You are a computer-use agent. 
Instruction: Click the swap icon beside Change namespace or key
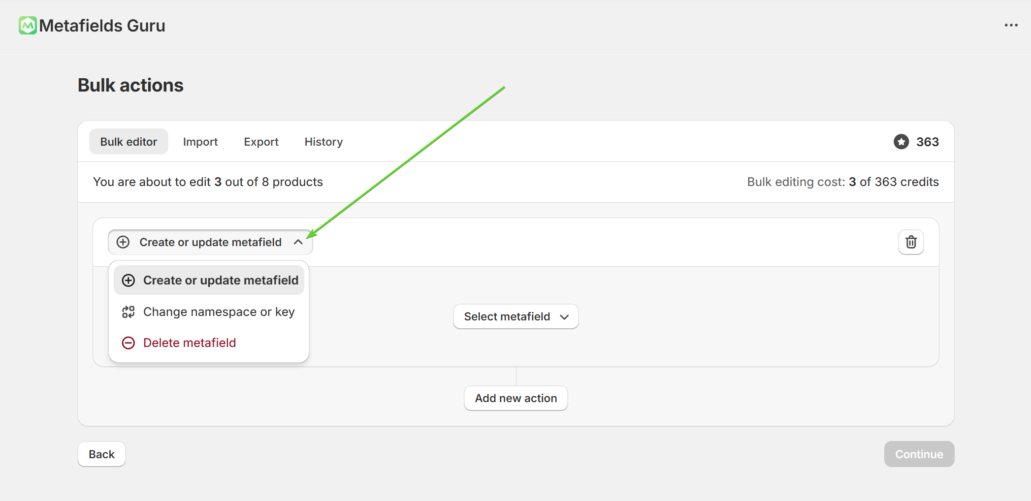[129, 312]
